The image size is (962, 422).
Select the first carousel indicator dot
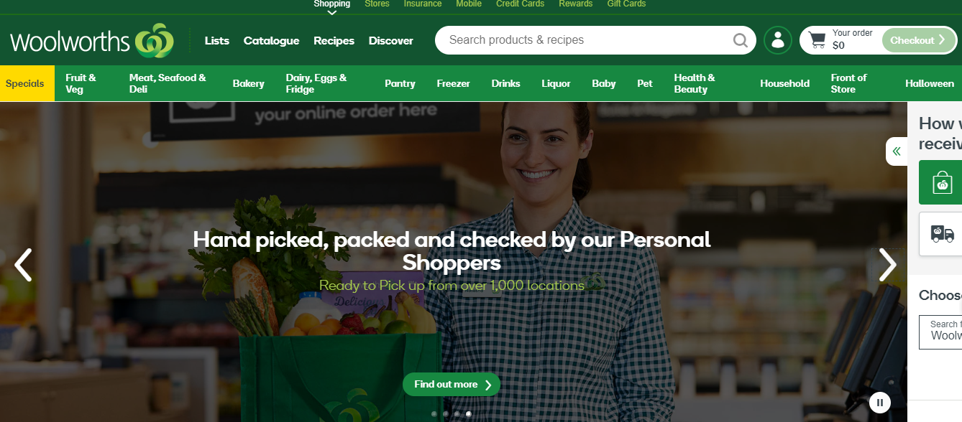[434, 414]
